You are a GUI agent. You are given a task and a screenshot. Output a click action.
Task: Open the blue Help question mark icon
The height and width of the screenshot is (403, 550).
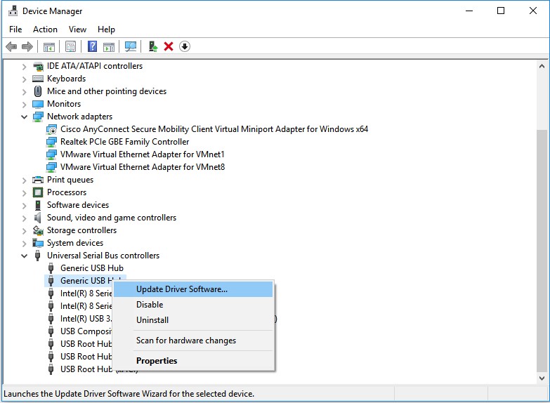click(92, 46)
